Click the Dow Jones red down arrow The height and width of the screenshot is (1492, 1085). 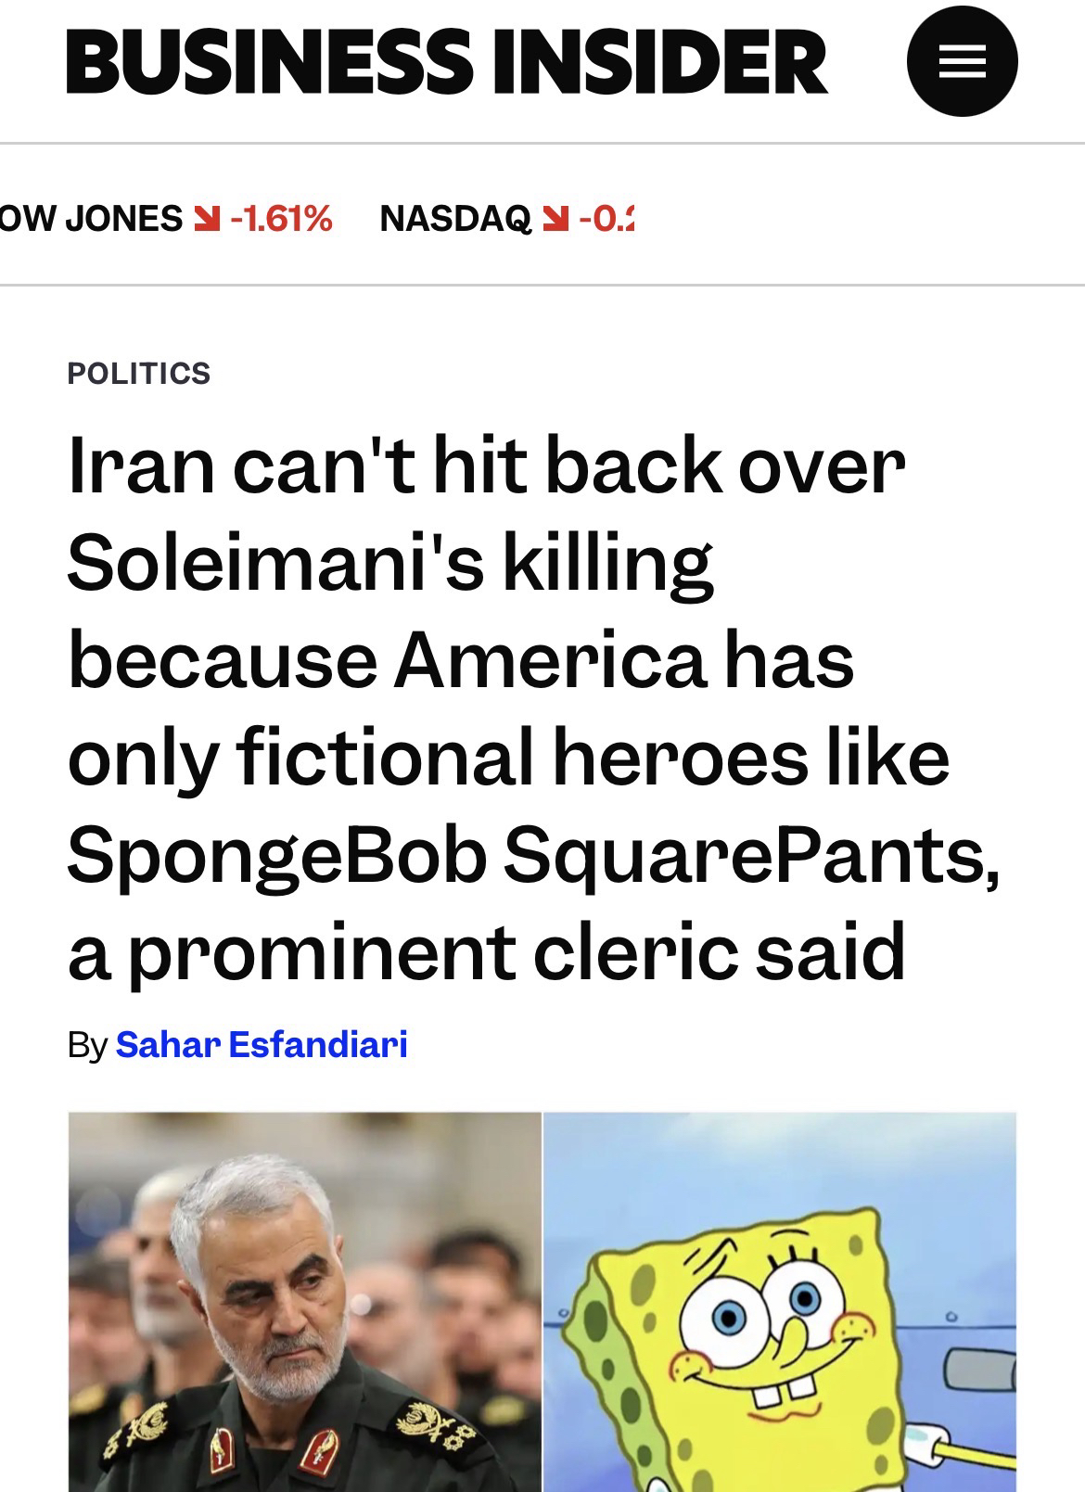click(x=205, y=219)
